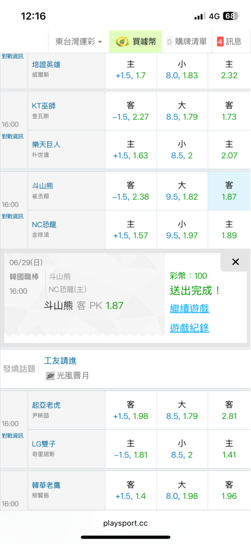Screen dimensions: 251x544
Task: Select 斗山熊 客 -1.5, 2.38 spread
Action: [x=131, y=191]
